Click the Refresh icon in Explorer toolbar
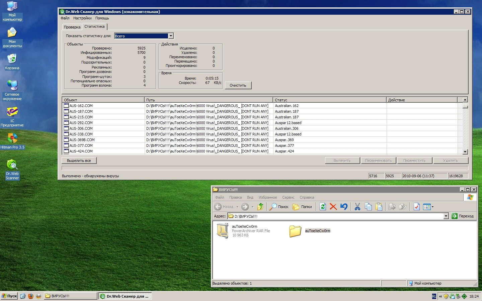The height and width of the screenshot is (301, 482). 323,207
